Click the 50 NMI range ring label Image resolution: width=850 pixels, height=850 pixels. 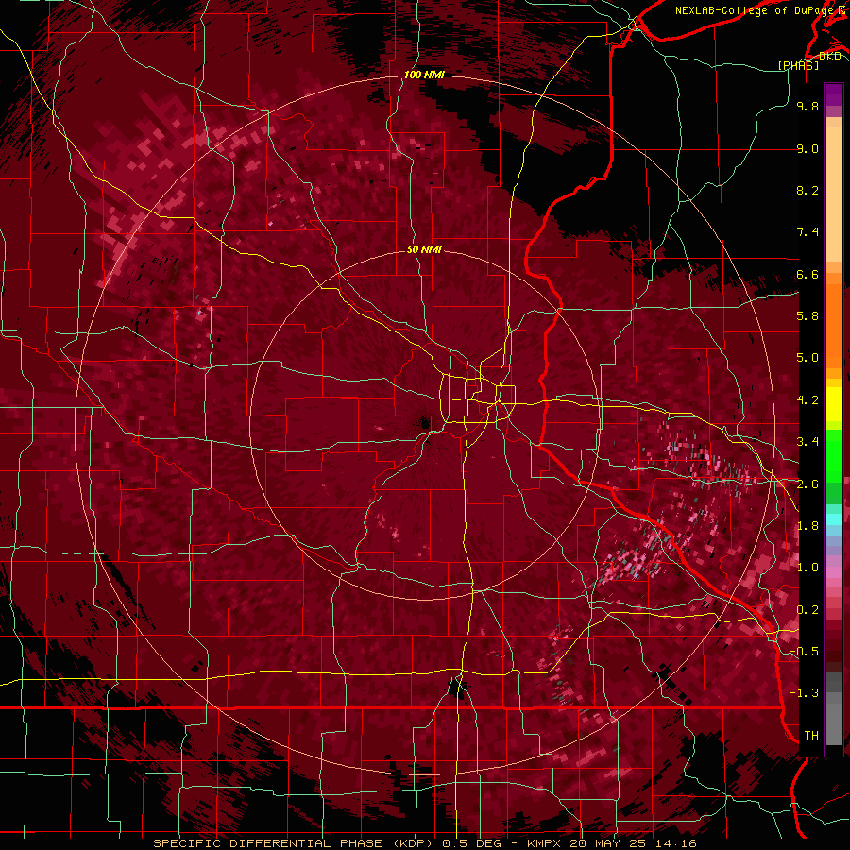[424, 249]
